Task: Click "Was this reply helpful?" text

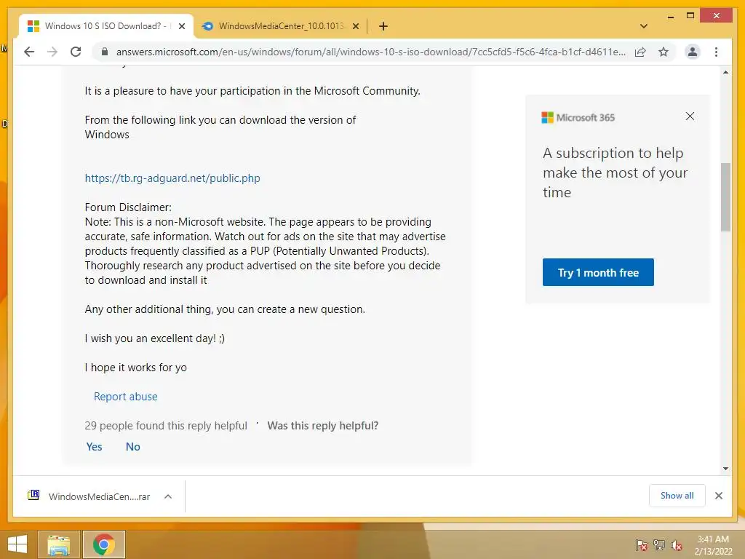Action: coord(322,425)
